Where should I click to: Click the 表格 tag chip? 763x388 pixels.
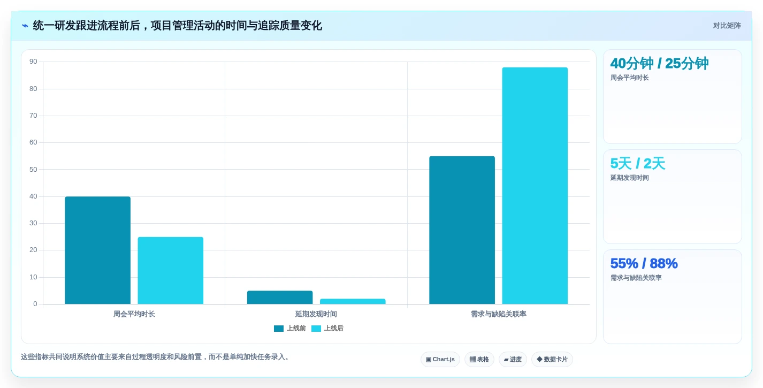coord(479,360)
